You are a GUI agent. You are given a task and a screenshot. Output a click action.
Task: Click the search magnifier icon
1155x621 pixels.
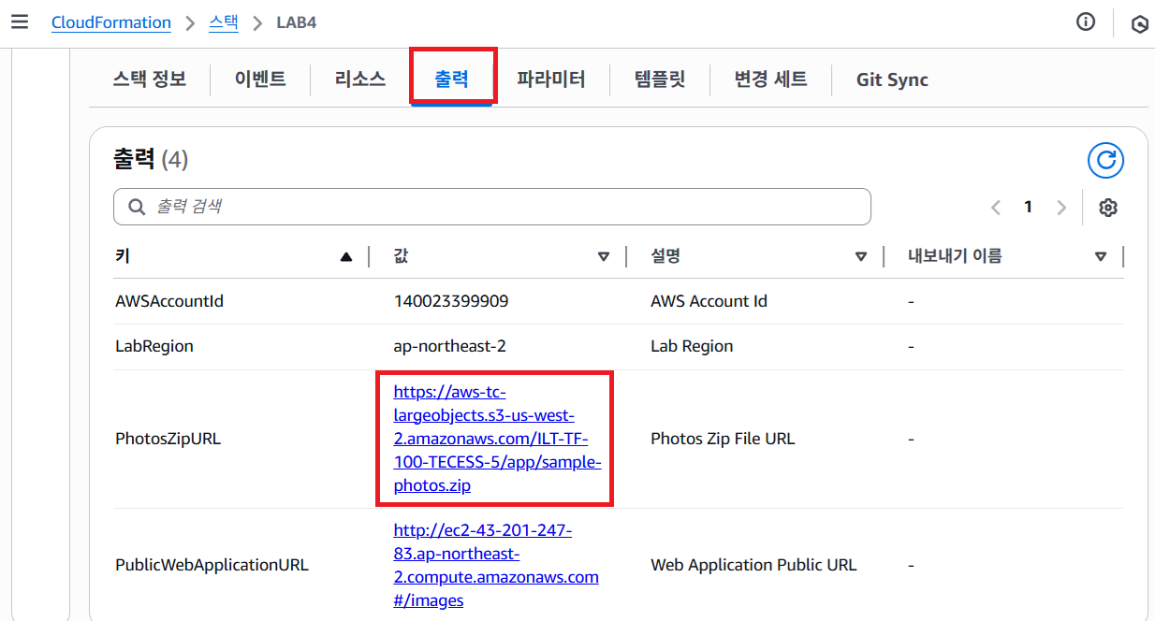137,207
